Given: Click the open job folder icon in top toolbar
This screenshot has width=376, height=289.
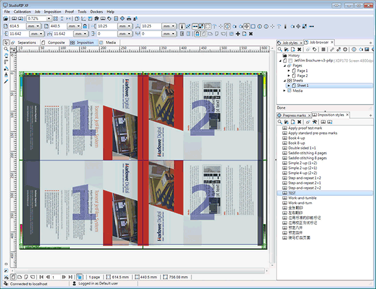Looking at the screenshot, I should tap(6, 19).
